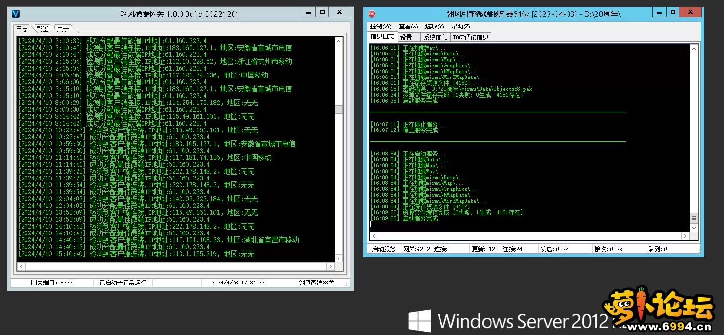Click the 已启动→正常运行 status cell
The width and height of the screenshot is (724, 335).
[123, 283]
